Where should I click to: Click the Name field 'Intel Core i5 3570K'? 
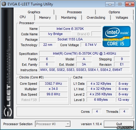point(70,29)
